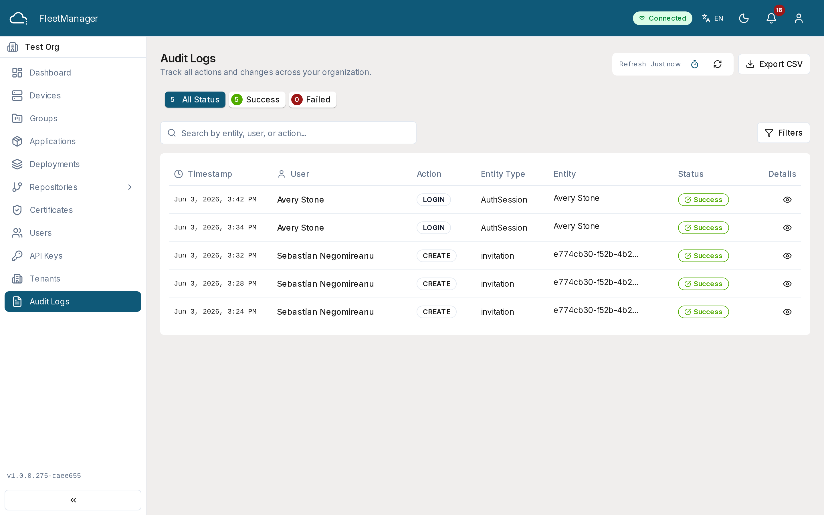Open notifications bell with 18 badge
824x515 pixels.
[x=771, y=18]
